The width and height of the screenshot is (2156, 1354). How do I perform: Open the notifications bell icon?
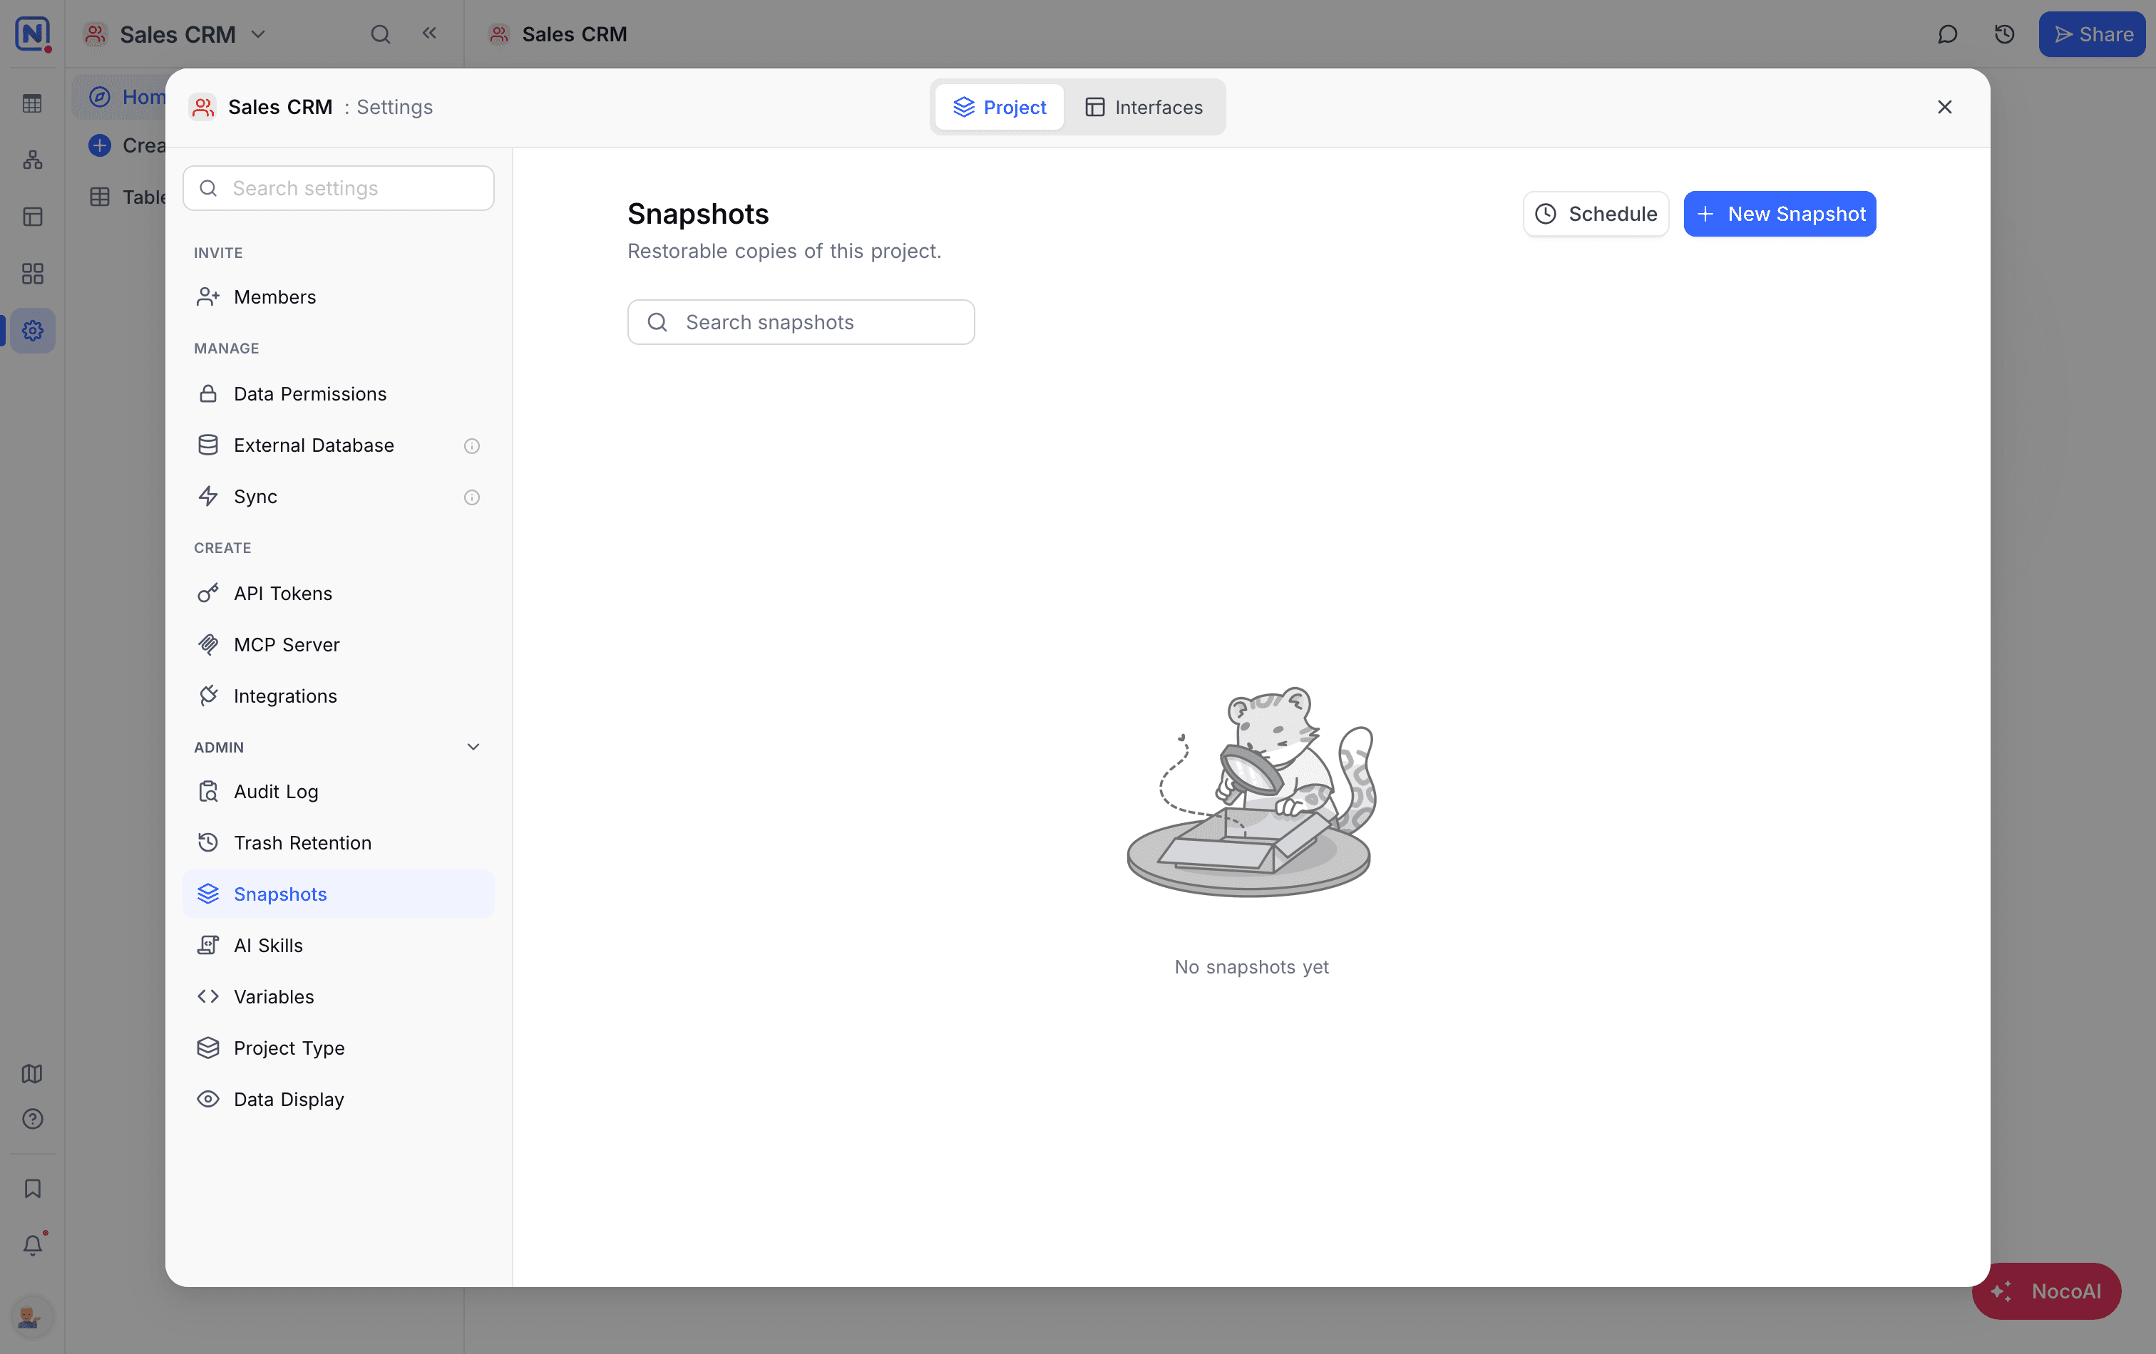32,1245
